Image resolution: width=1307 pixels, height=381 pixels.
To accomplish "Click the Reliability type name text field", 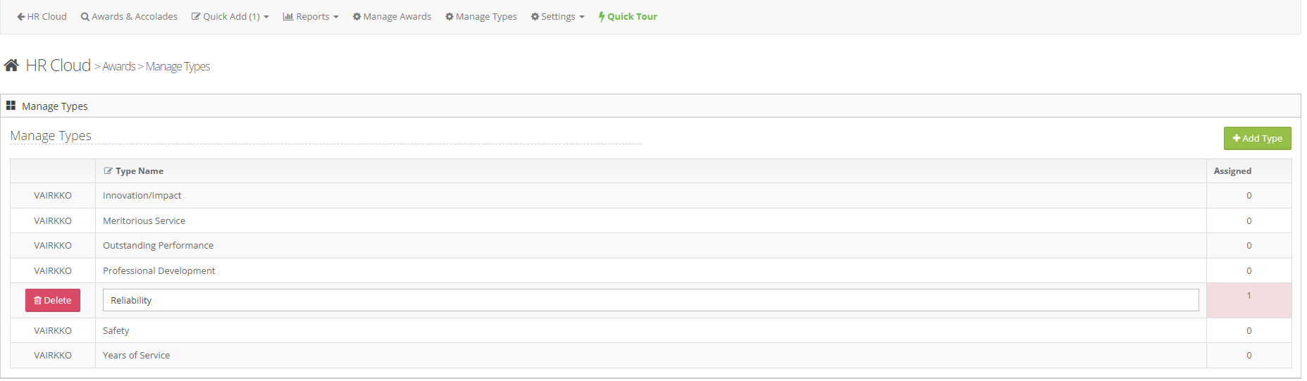I will coord(650,300).
